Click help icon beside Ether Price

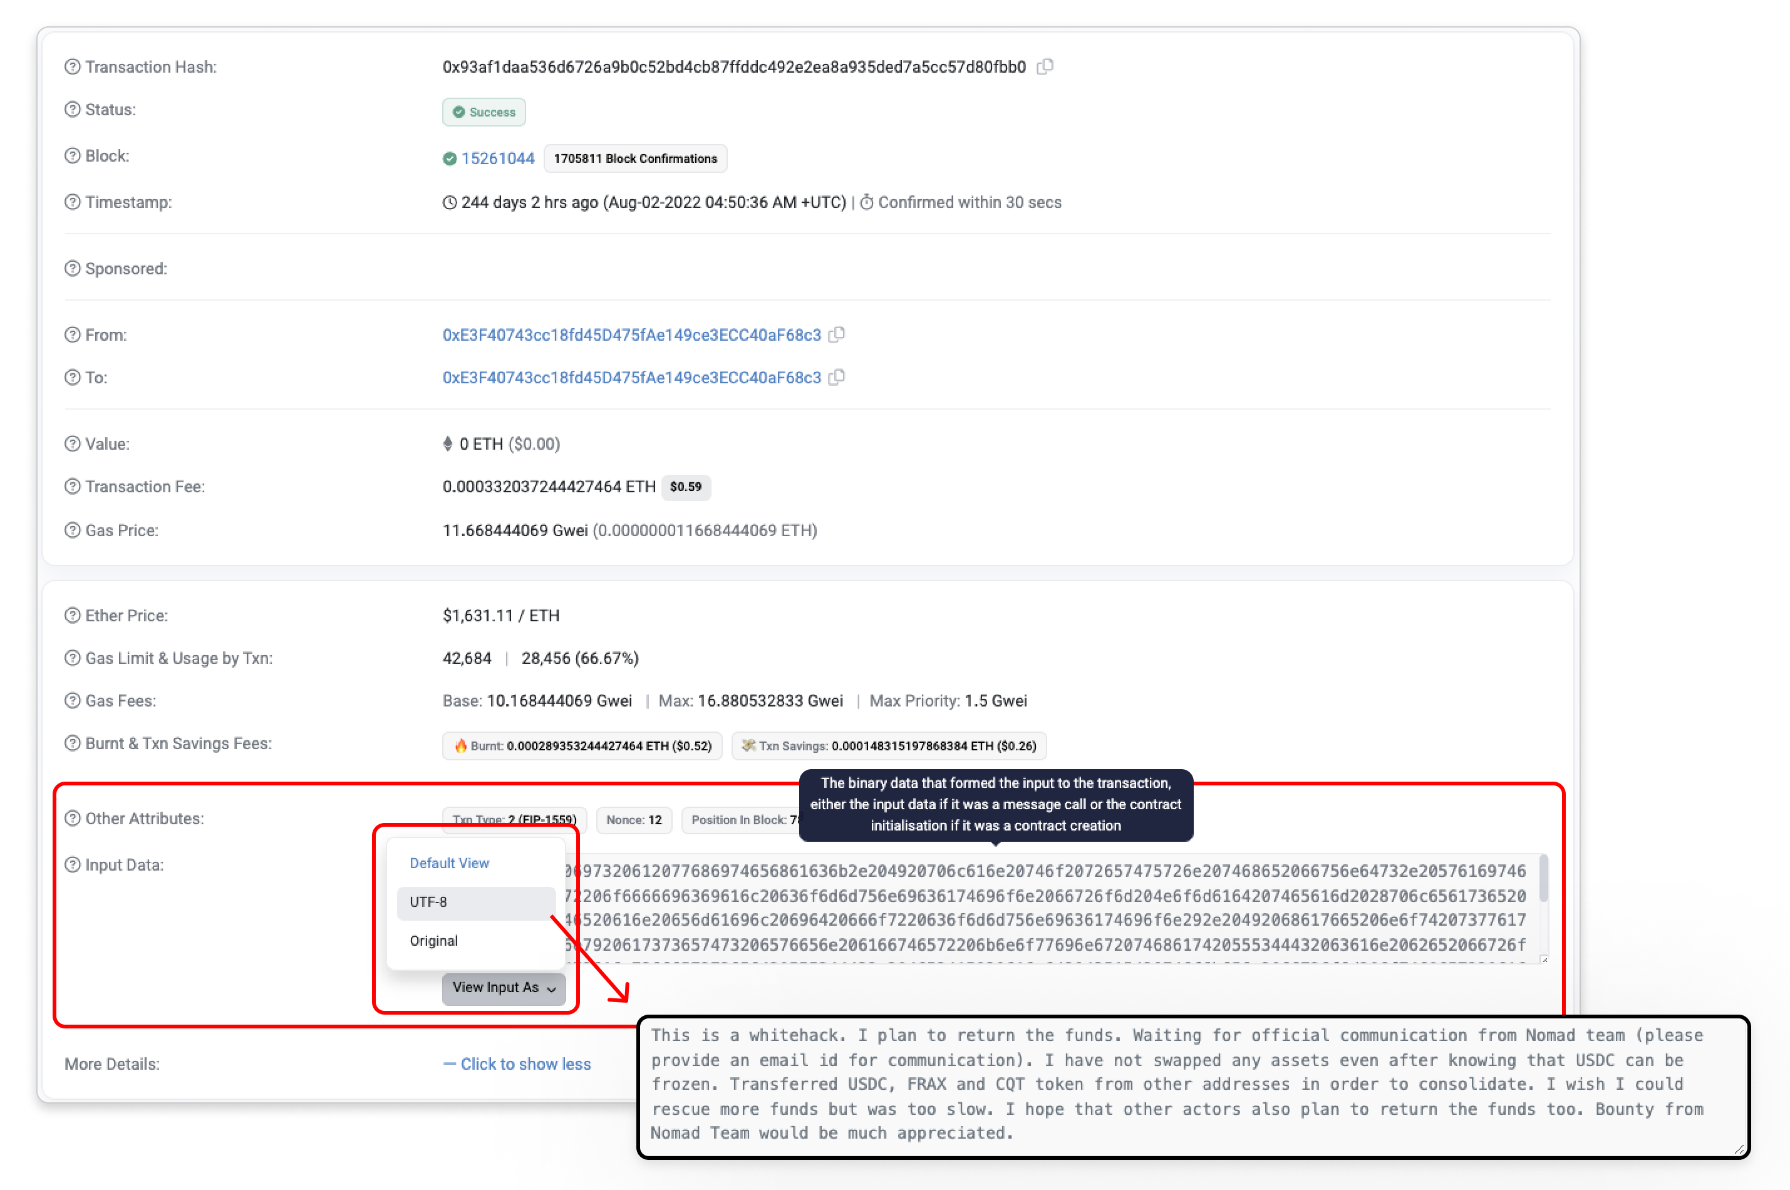pos(72,616)
